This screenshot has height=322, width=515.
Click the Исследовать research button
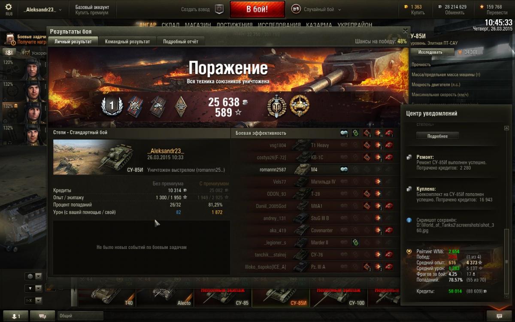[x=433, y=52]
